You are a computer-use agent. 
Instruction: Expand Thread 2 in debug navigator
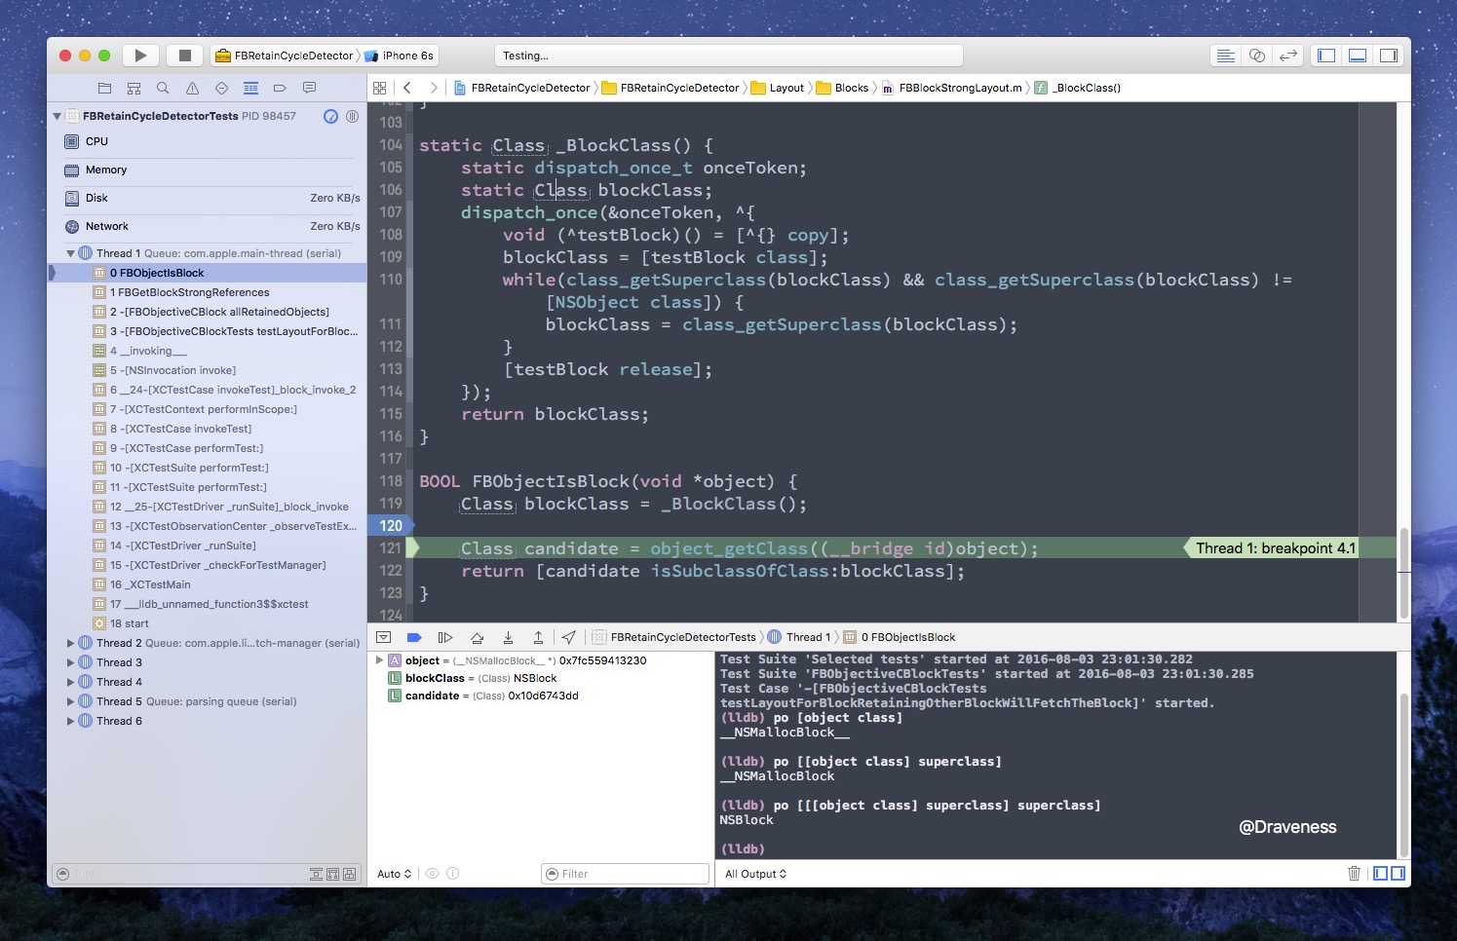coord(70,643)
